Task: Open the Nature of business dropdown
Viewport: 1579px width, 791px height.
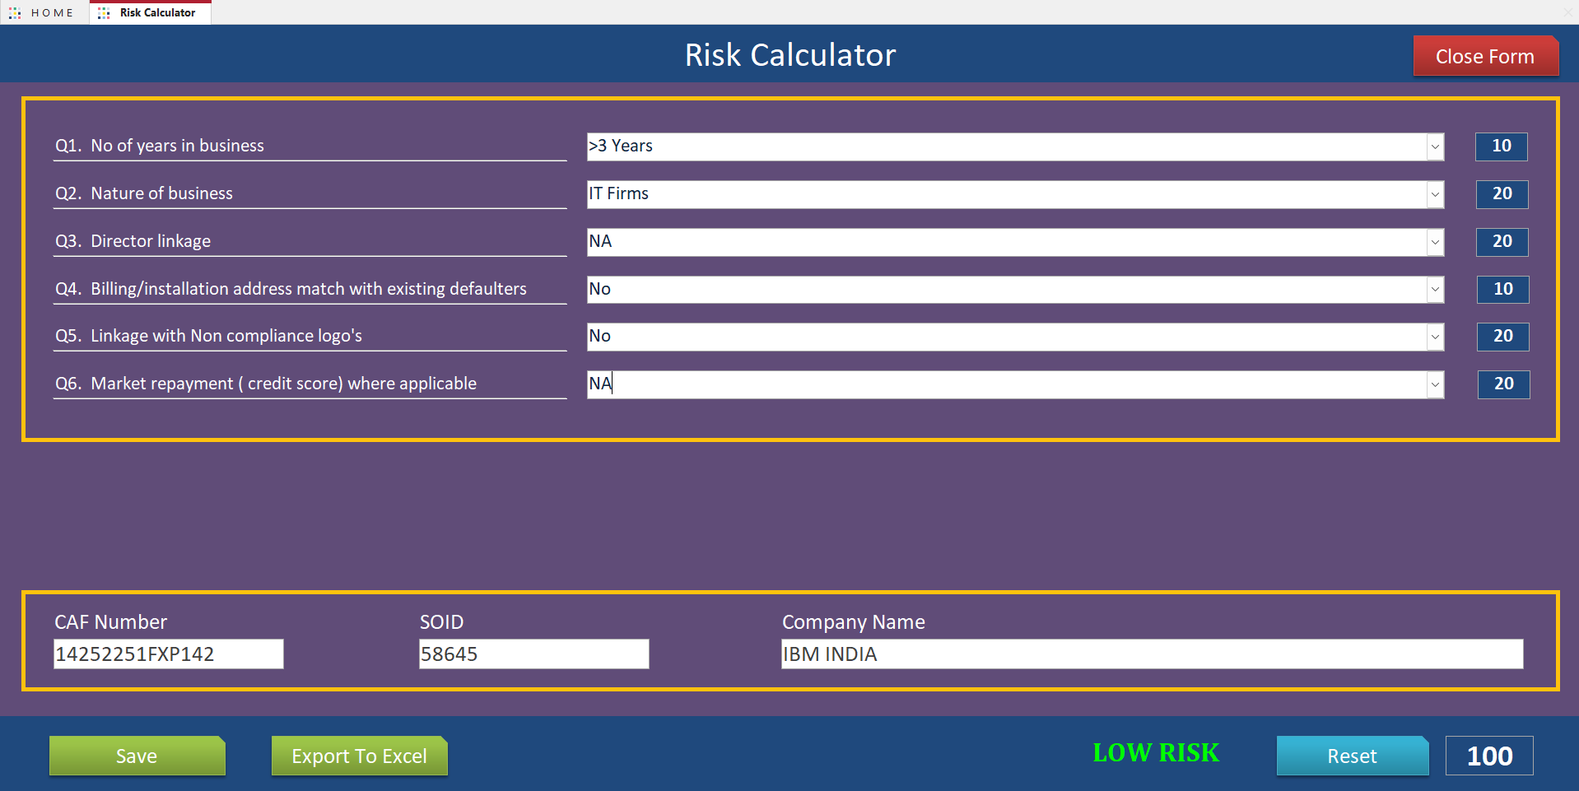Action: [x=1435, y=194]
